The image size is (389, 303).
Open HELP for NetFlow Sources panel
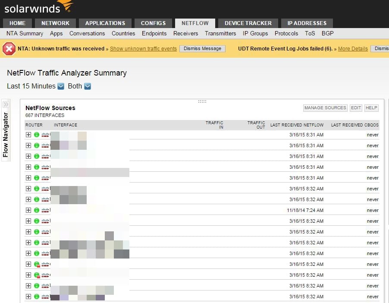point(371,108)
